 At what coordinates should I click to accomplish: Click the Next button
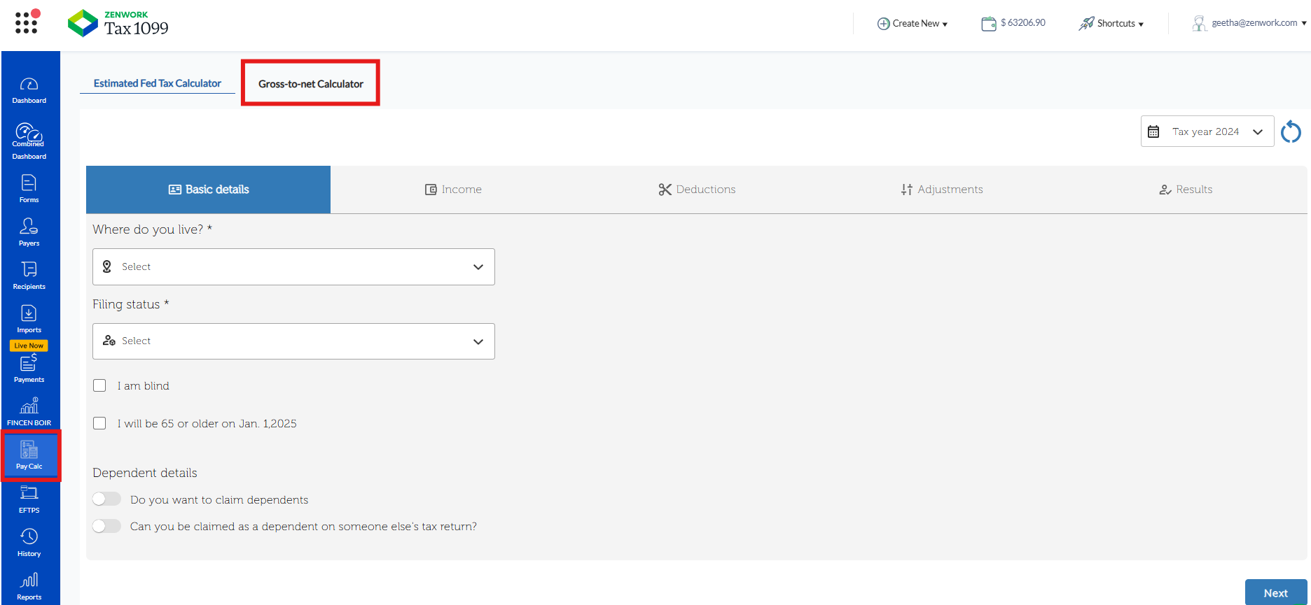(1275, 592)
